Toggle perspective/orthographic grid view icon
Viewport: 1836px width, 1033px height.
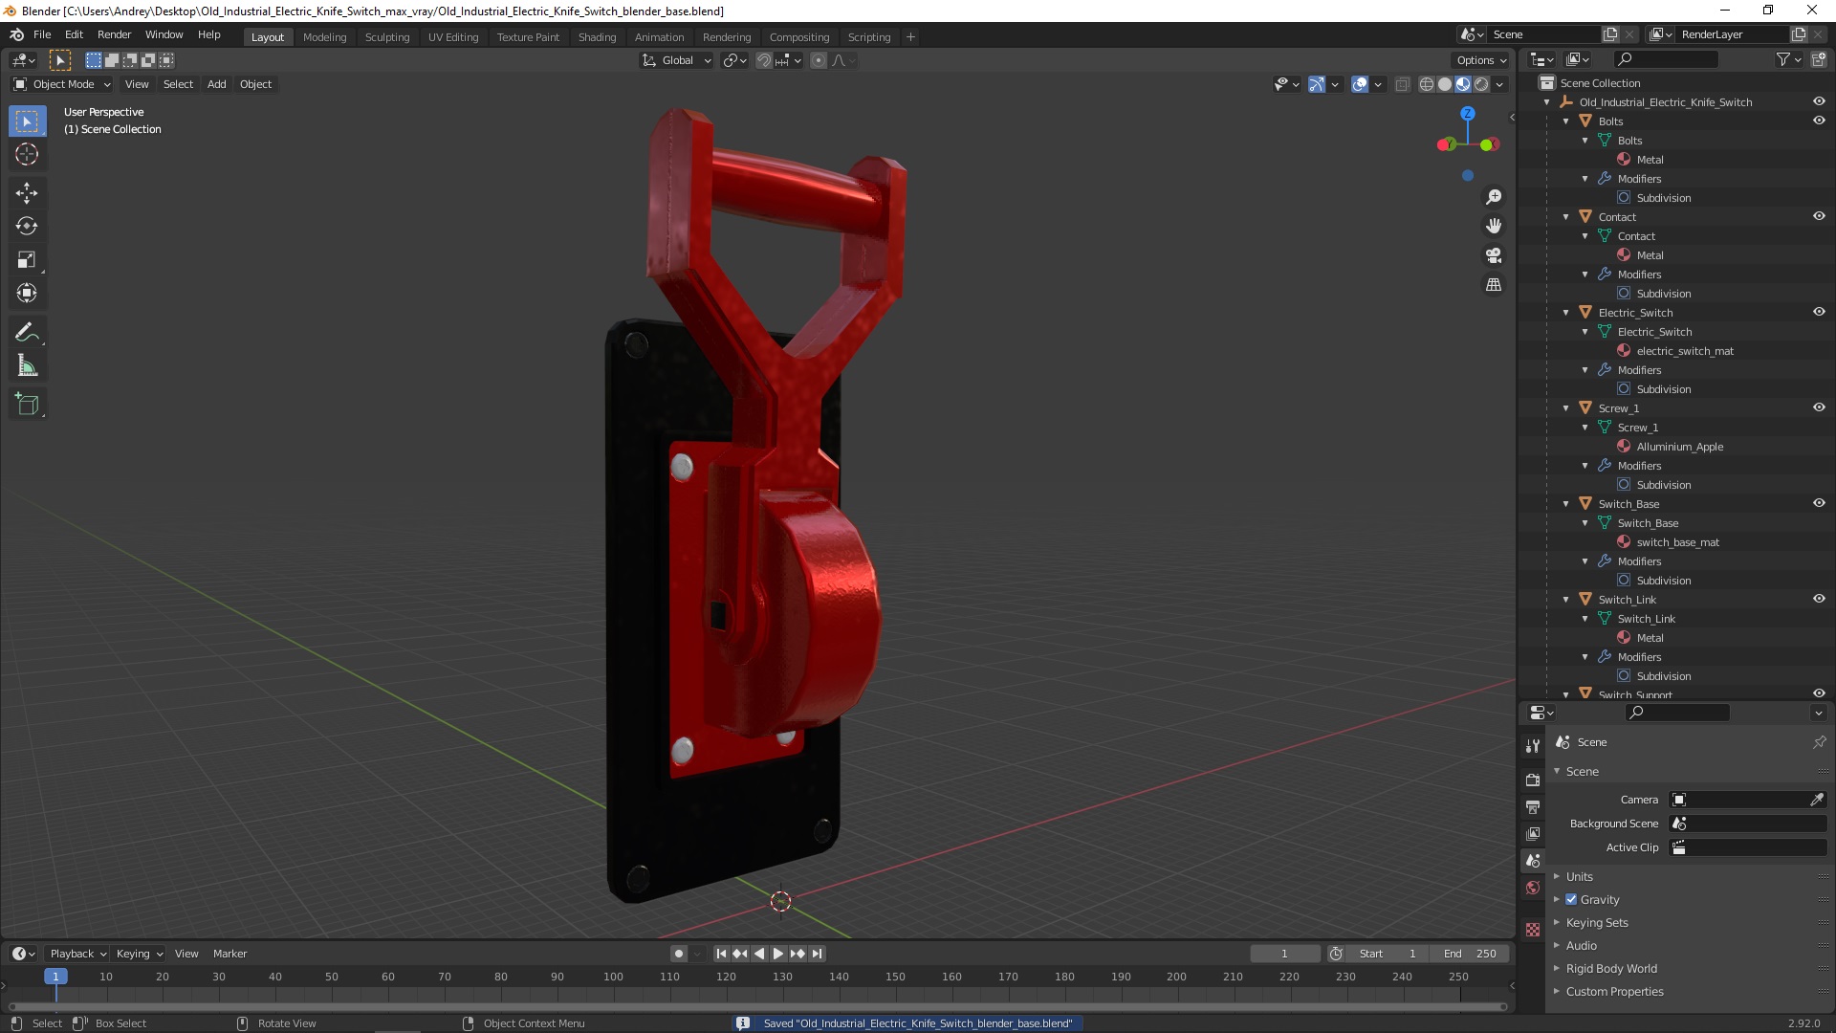click(1494, 285)
